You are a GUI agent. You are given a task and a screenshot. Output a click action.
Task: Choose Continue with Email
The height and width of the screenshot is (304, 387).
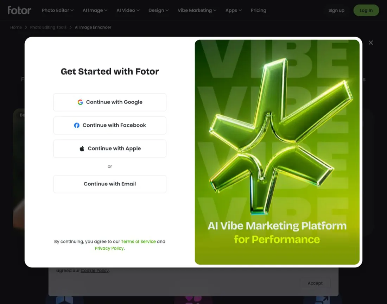coord(110,184)
